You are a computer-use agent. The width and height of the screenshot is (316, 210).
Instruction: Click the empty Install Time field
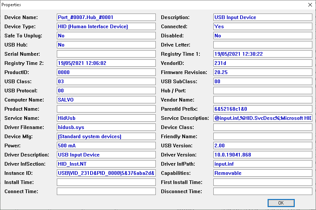[106, 183]
